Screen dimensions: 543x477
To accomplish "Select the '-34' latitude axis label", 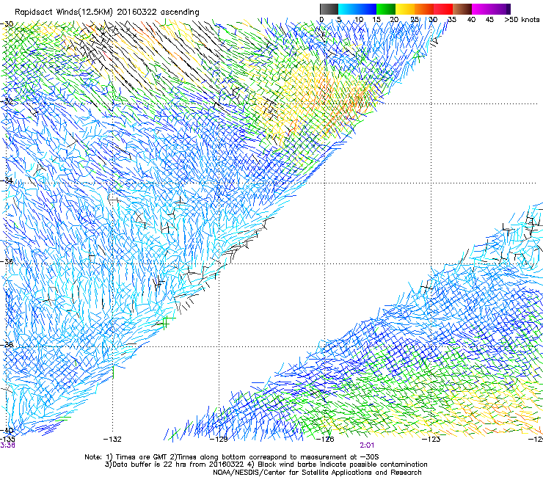I will [7, 181].
